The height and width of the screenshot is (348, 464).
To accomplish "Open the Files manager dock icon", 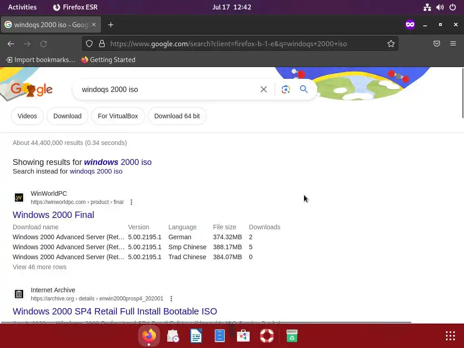I will (220, 336).
